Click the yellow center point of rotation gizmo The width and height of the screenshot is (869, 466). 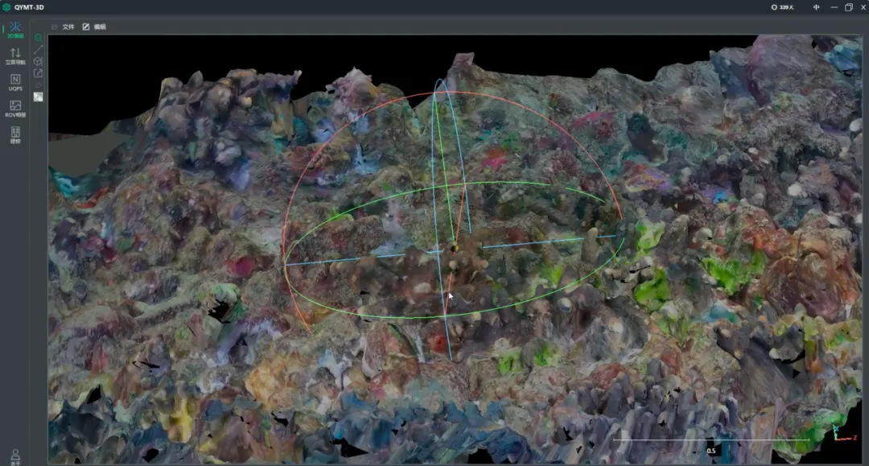point(454,248)
